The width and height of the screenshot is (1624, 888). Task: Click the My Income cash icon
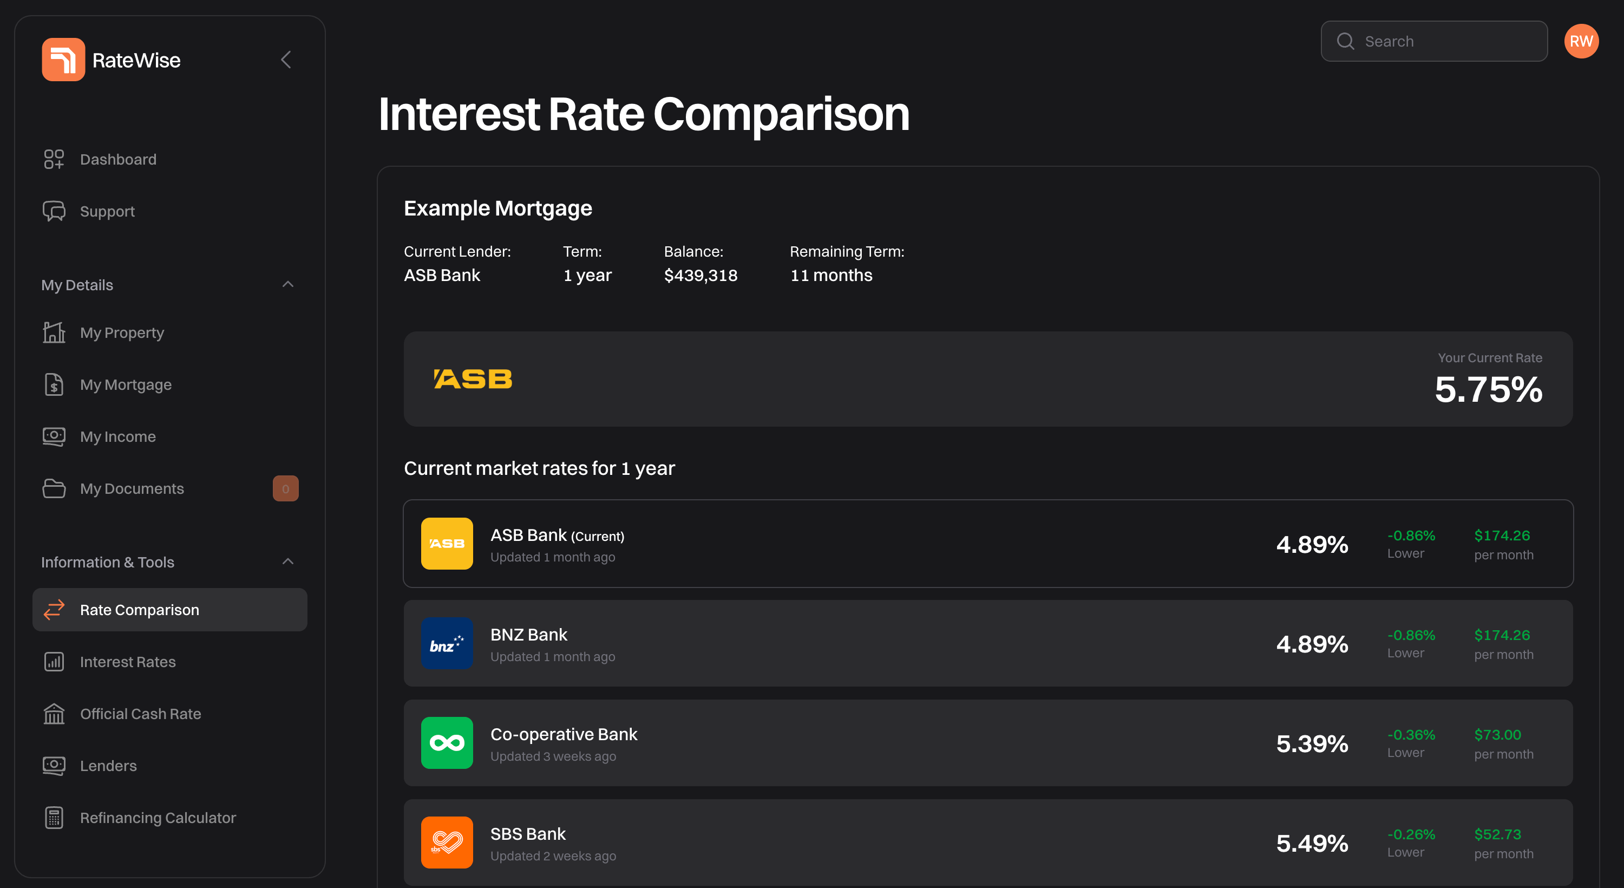pyautogui.click(x=54, y=436)
